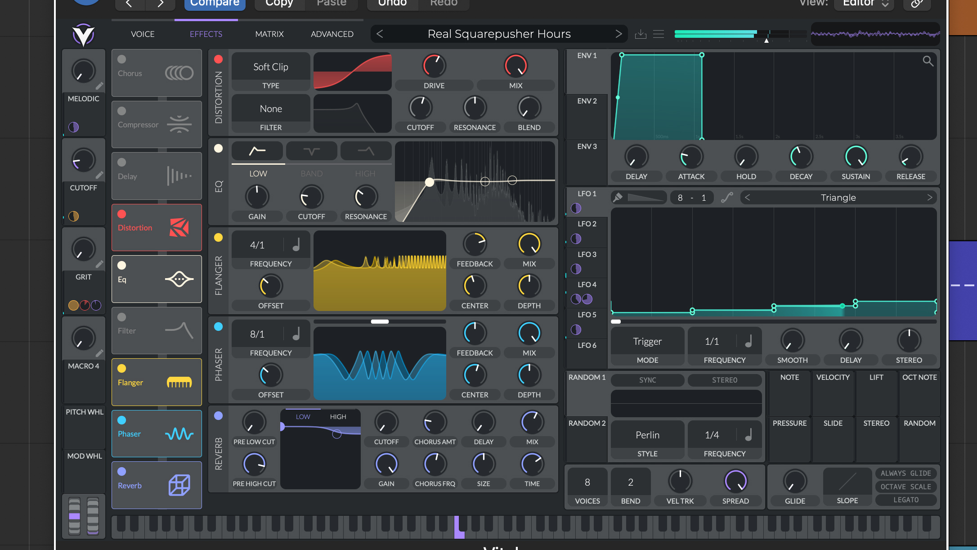Image resolution: width=977 pixels, height=550 pixels.
Task: Switch to the MATRIX tab
Action: click(x=269, y=34)
